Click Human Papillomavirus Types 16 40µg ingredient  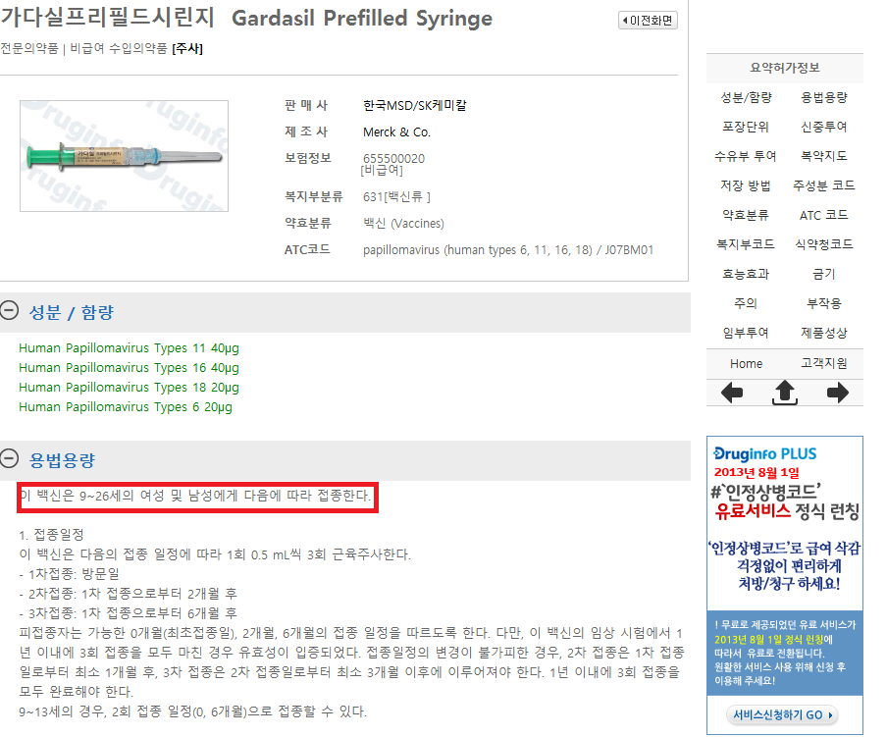tap(129, 368)
